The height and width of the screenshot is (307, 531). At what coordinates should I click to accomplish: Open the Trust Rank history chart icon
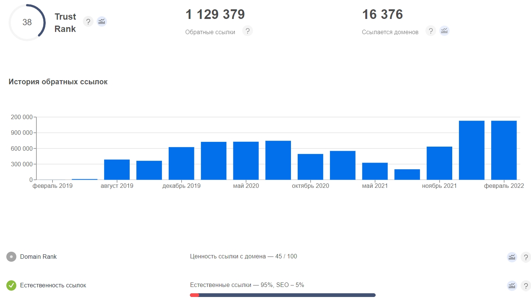pyautogui.click(x=102, y=22)
